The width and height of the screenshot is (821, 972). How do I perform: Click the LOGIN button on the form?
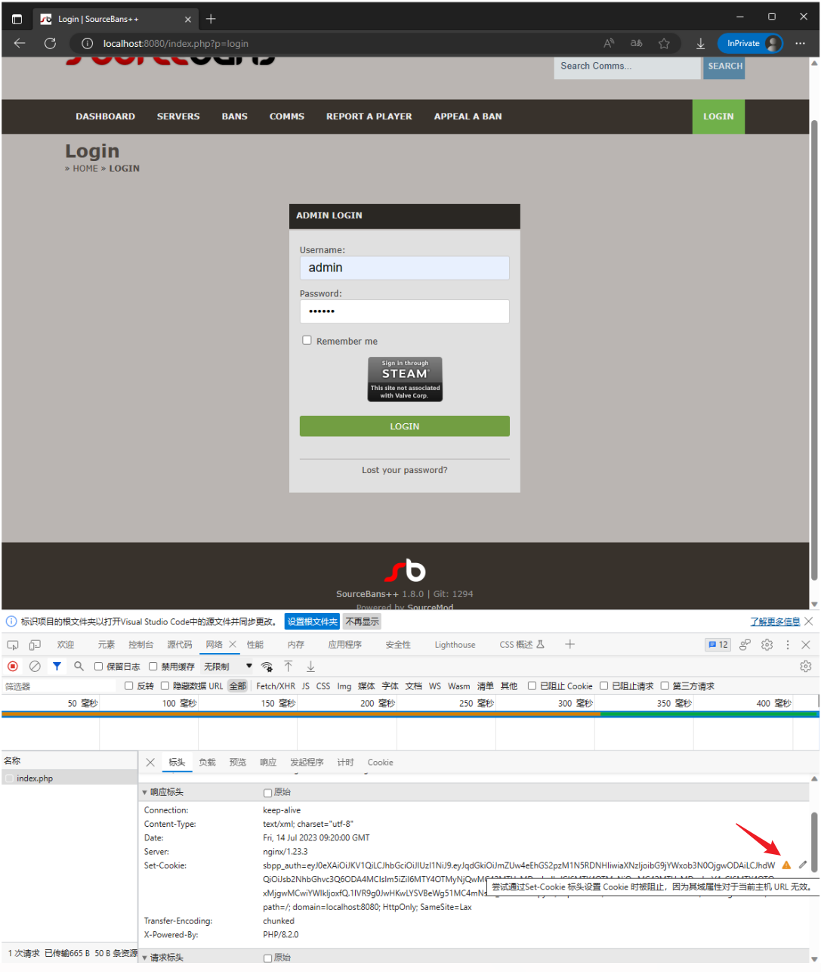[404, 426]
